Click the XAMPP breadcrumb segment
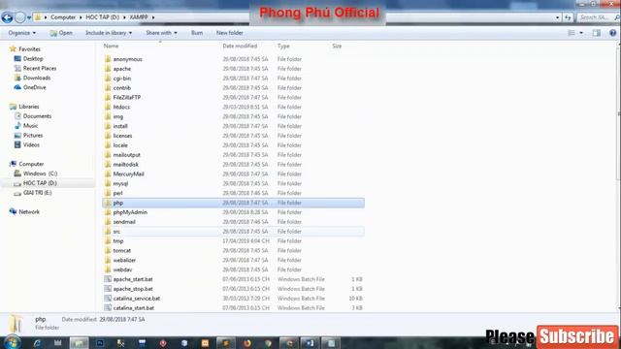 click(x=139, y=17)
